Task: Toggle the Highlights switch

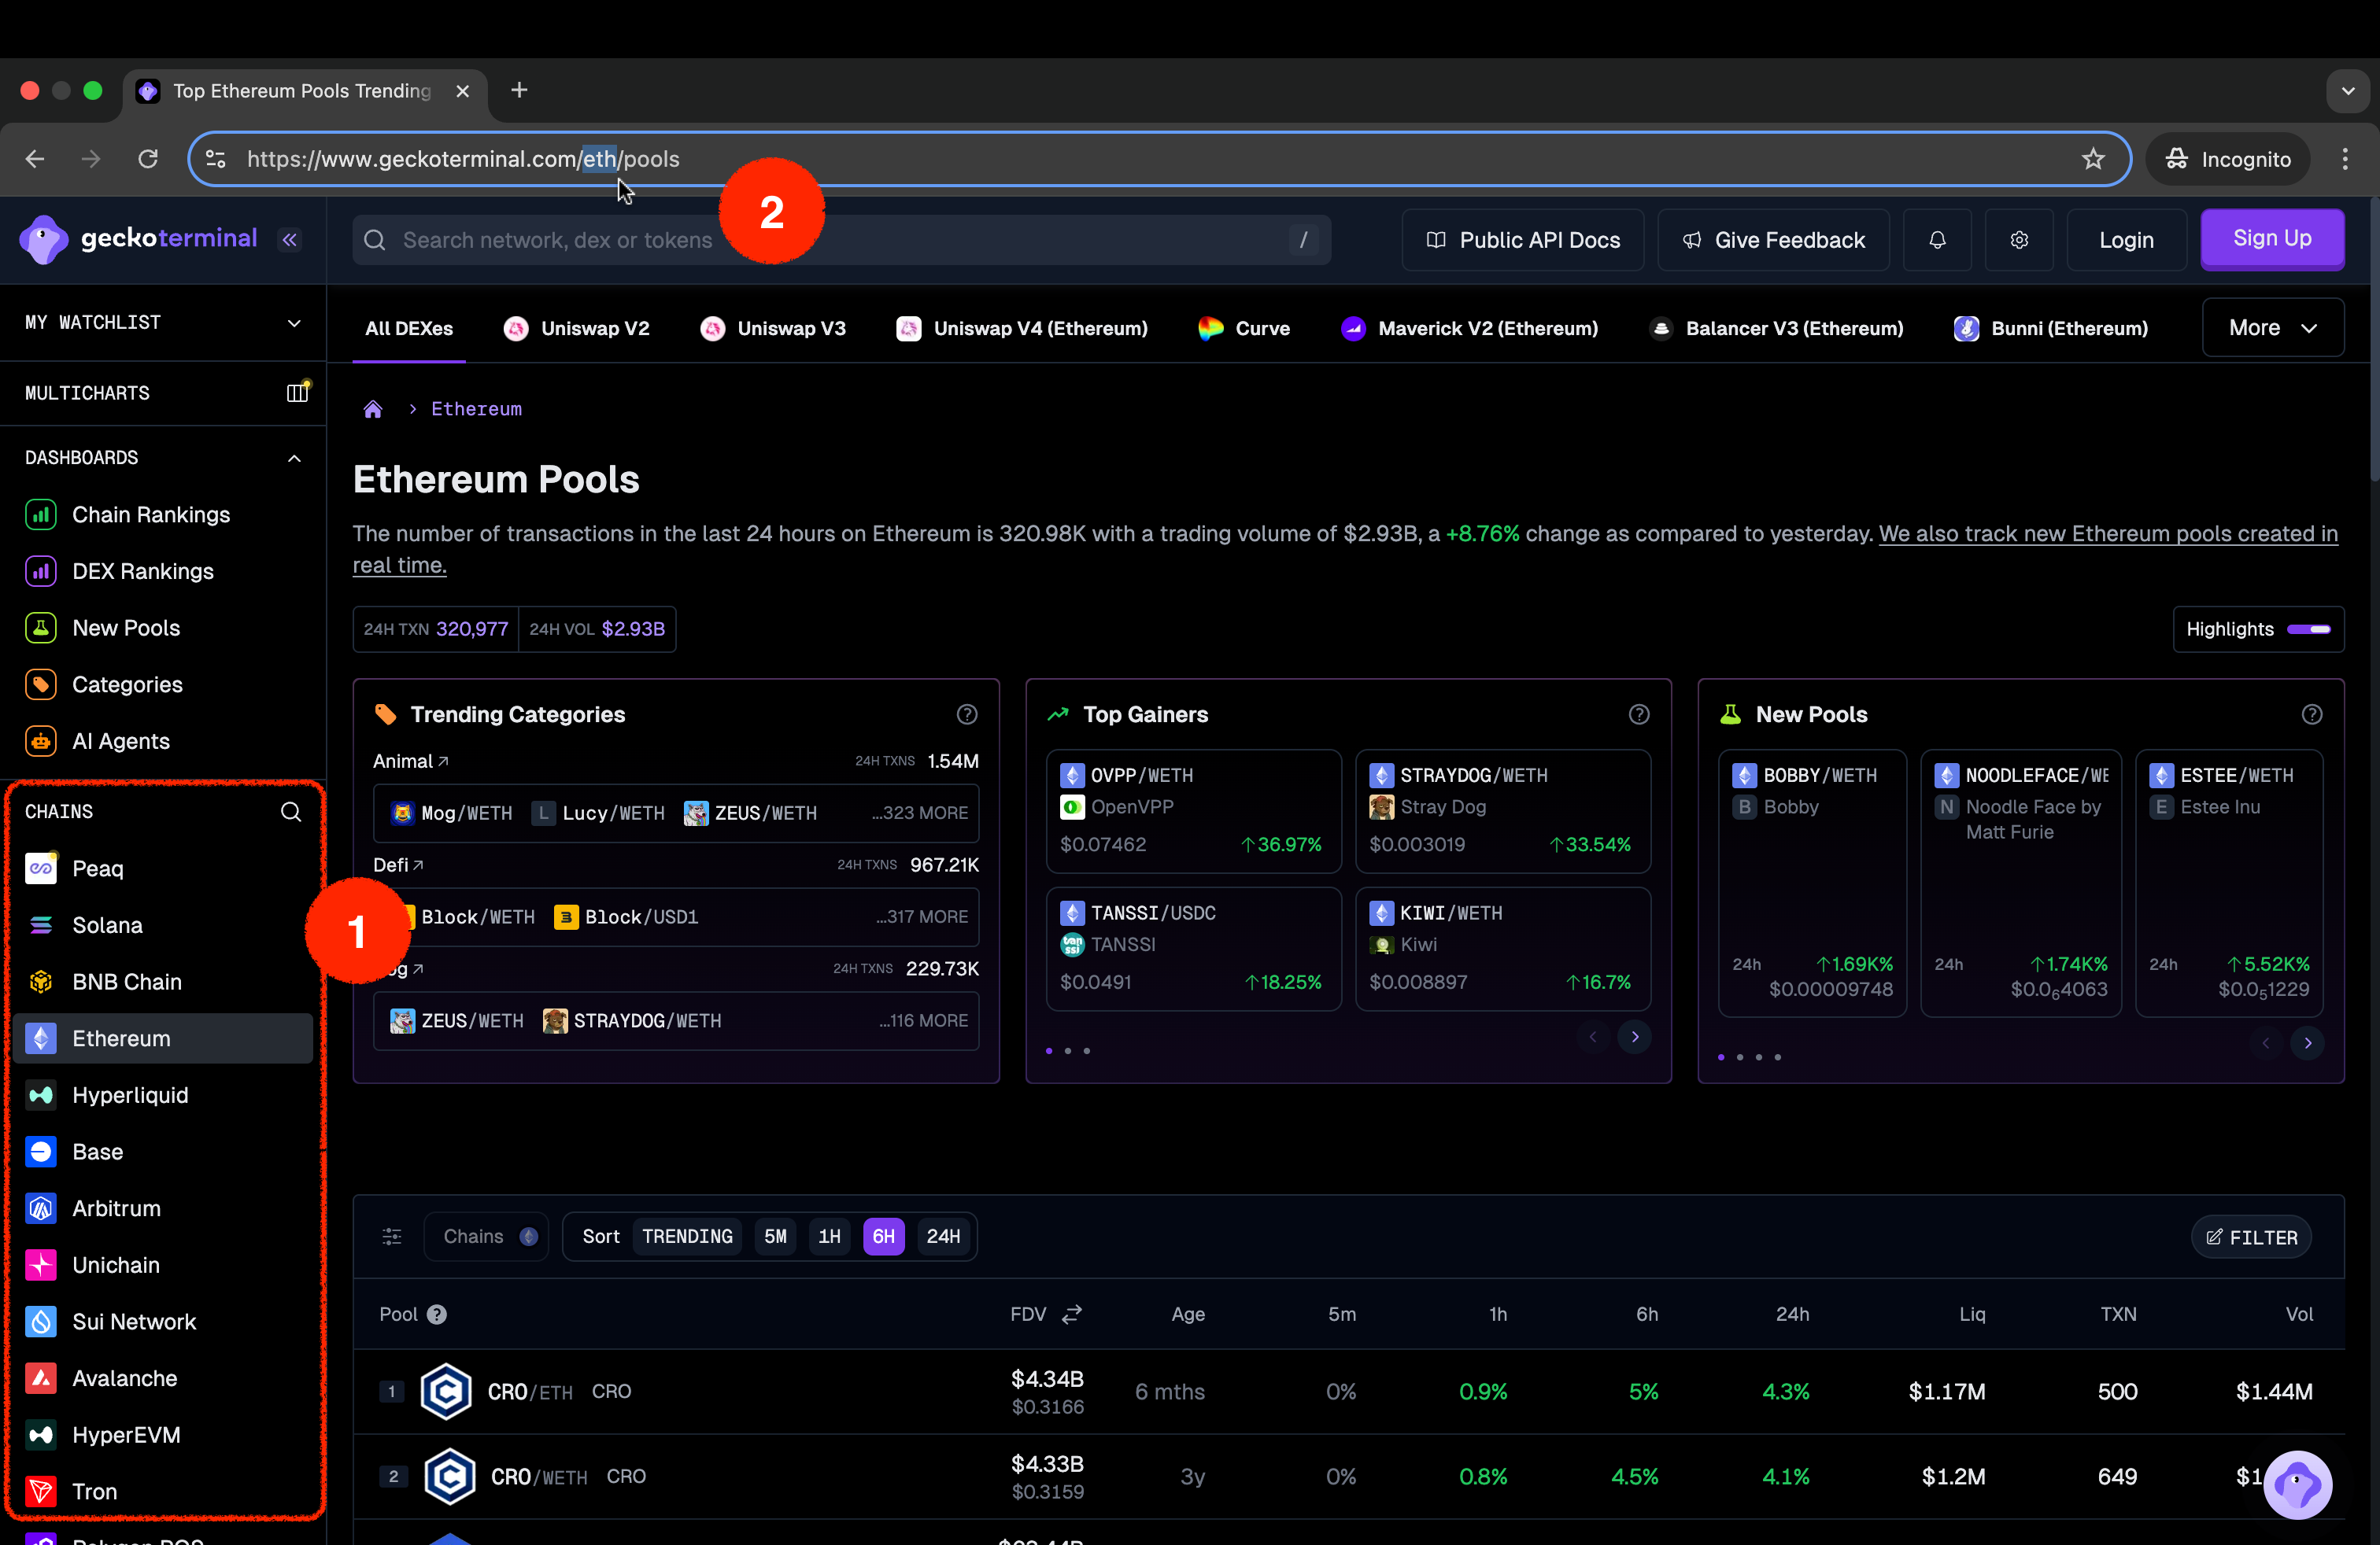Action: (2309, 629)
